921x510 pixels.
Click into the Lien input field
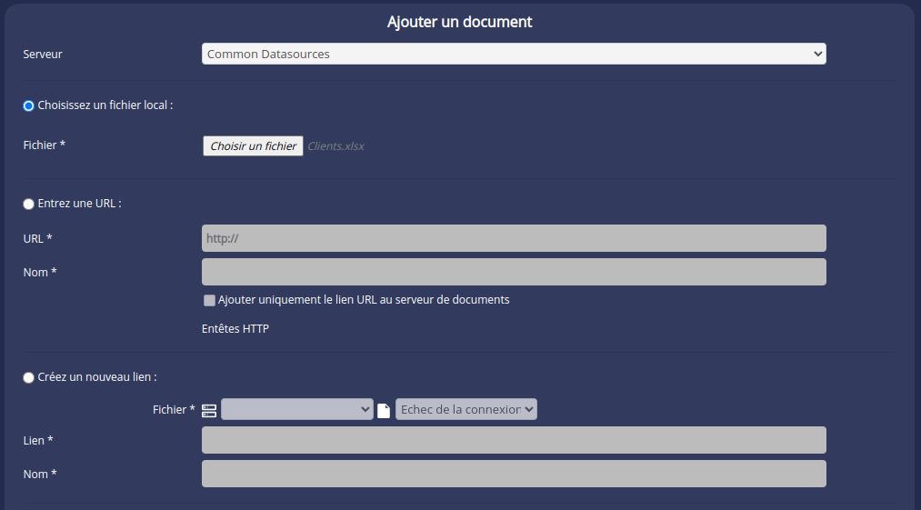point(513,440)
